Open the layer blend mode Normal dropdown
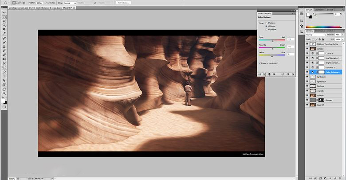 [316, 35]
